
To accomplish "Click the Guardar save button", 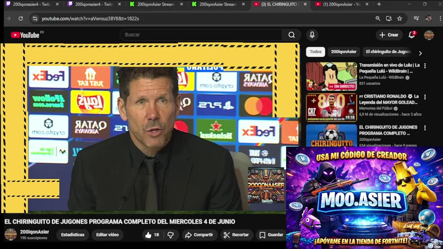I will (x=272, y=235).
